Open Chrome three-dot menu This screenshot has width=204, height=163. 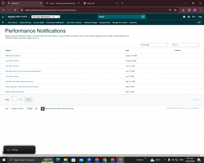200,10
